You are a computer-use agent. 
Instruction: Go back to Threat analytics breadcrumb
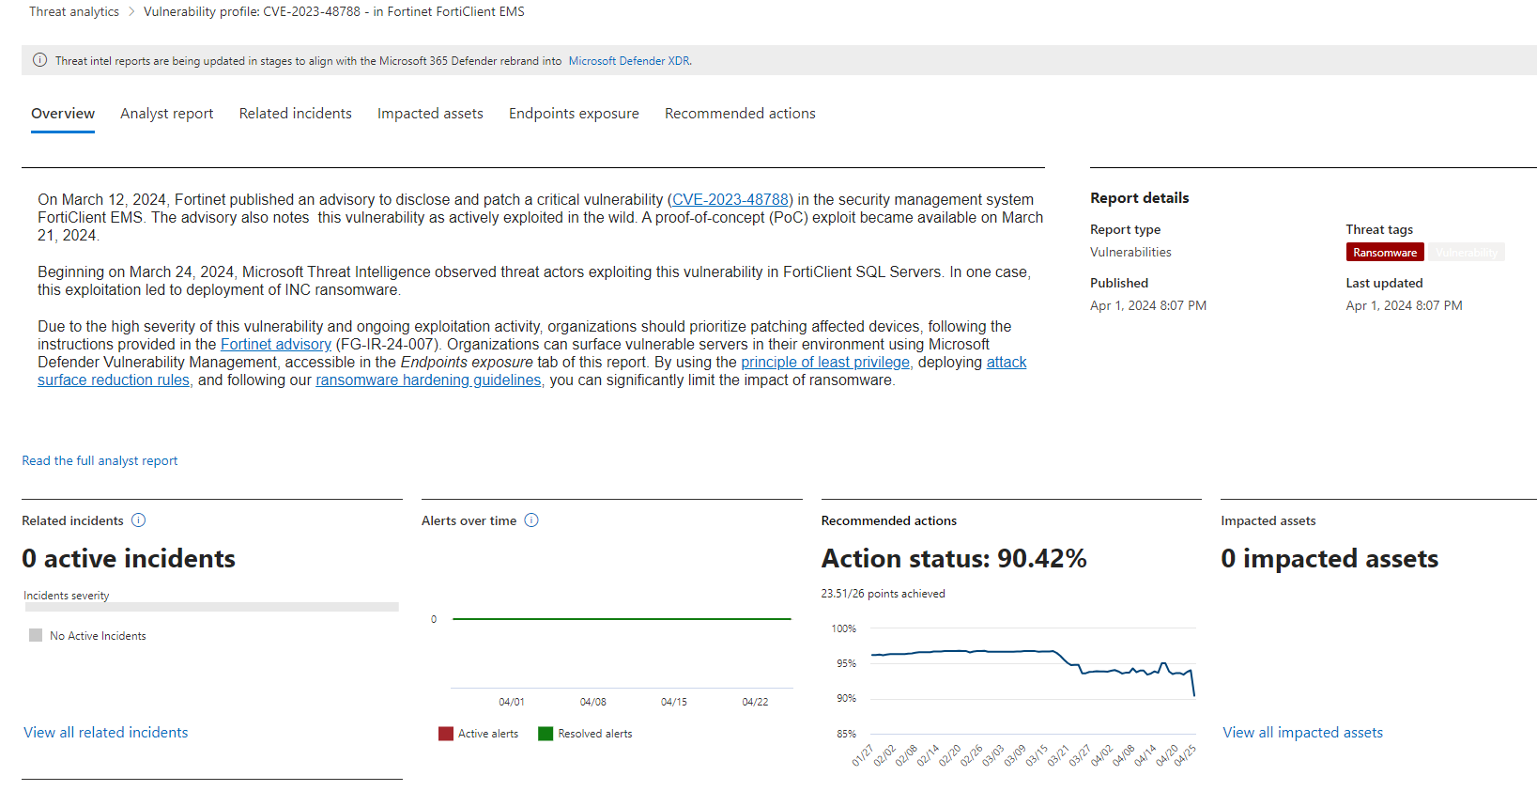(x=74, y=12)
